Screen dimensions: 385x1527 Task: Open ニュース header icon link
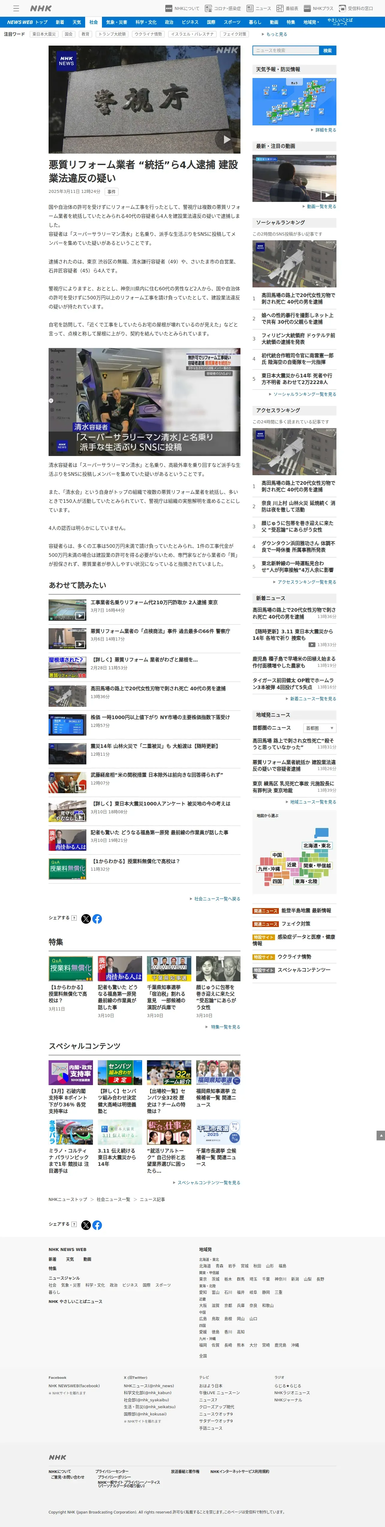[259, 8]
